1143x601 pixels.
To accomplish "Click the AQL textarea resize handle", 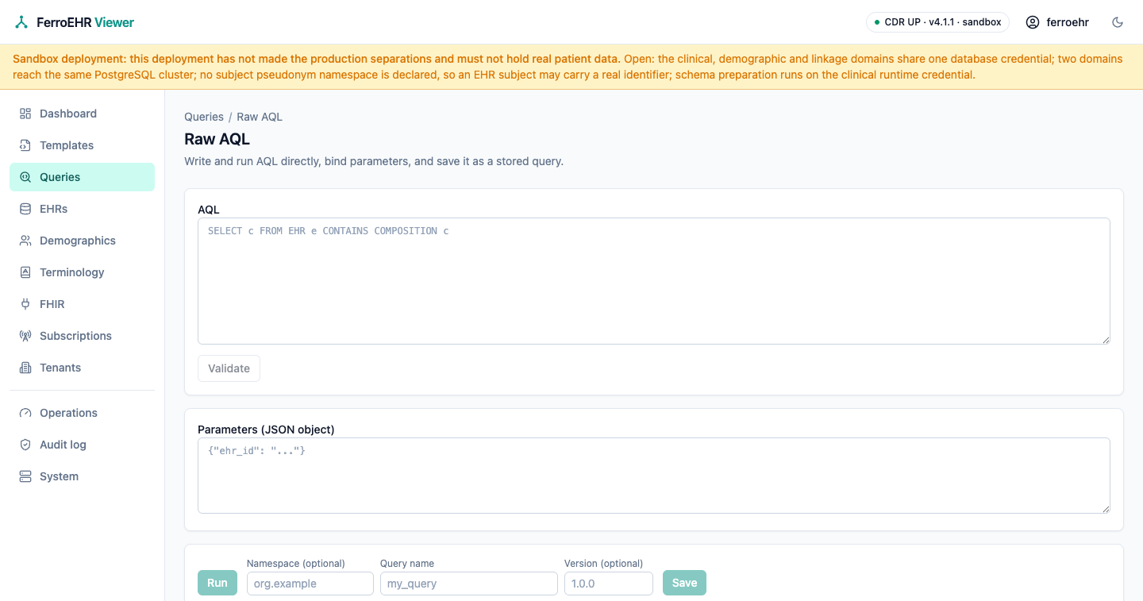I will pos(1105,339).
